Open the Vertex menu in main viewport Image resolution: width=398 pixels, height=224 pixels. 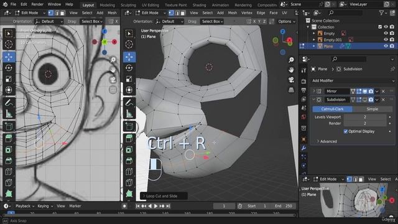pos(247,13)
